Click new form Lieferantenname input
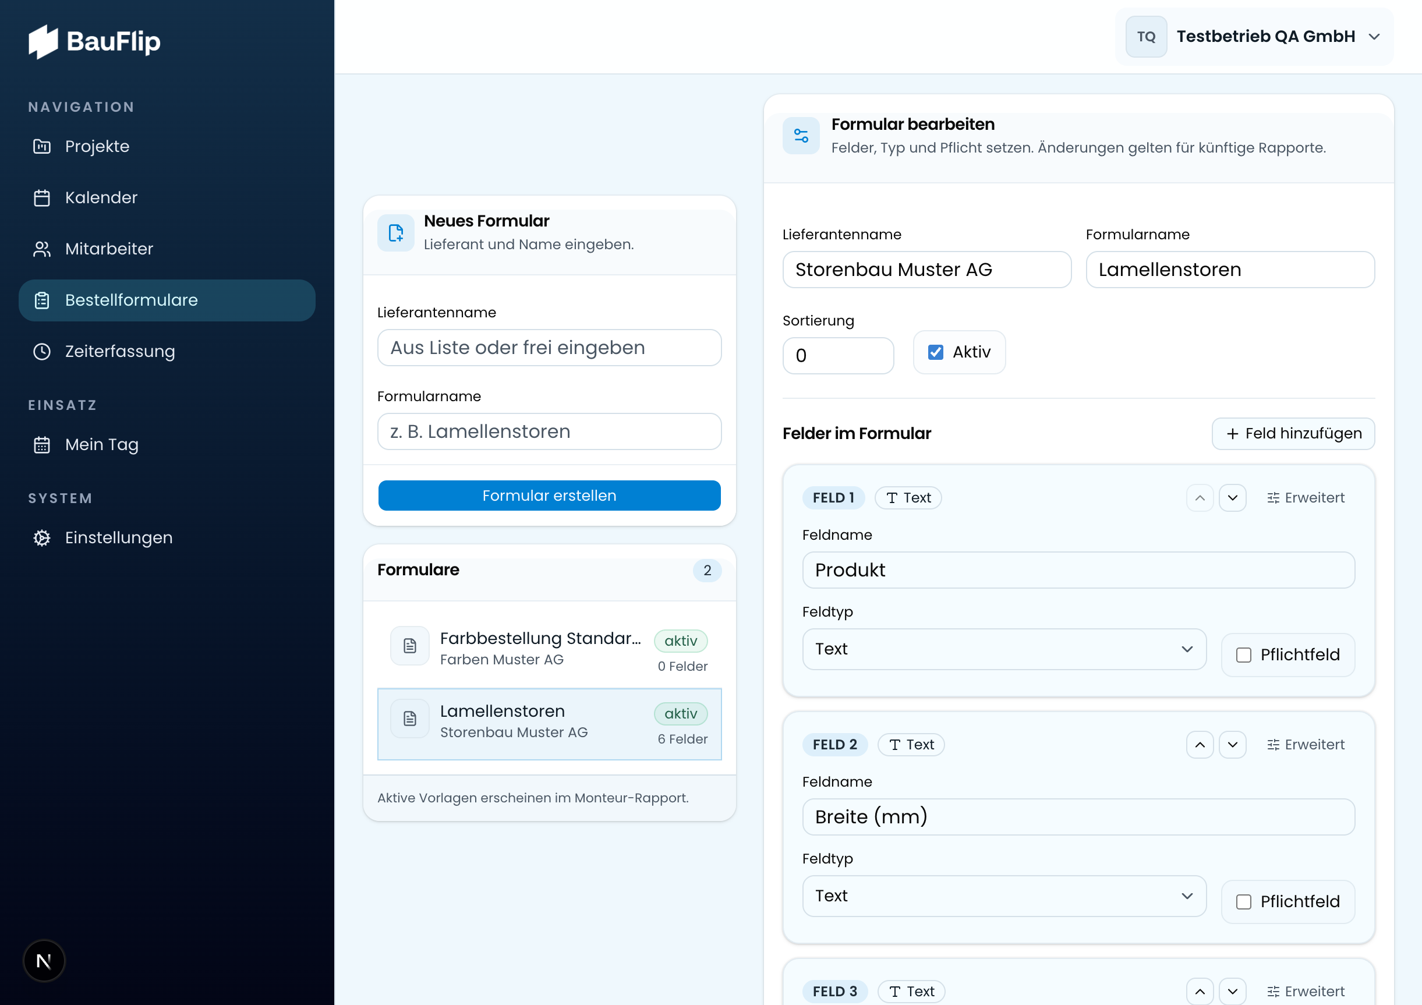The height and width of the screenshot is (1005, 1422). [549, 348]
